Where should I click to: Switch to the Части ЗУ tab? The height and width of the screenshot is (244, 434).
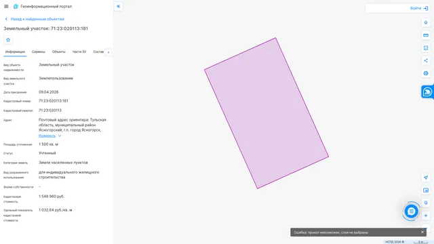click(79, 52)
